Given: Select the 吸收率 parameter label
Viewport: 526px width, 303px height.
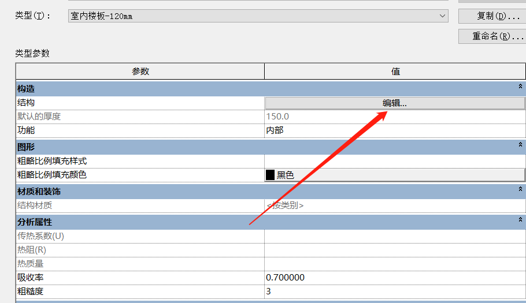Looking at the screenshot, I should (30, 278).
